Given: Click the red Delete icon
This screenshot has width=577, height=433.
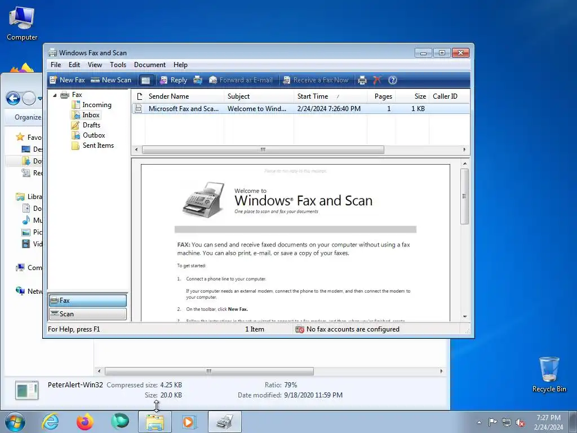Looking at the screenshot, I should (x=377, y=80).
